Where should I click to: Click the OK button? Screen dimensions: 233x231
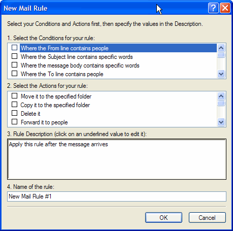[x=163, y=218]
